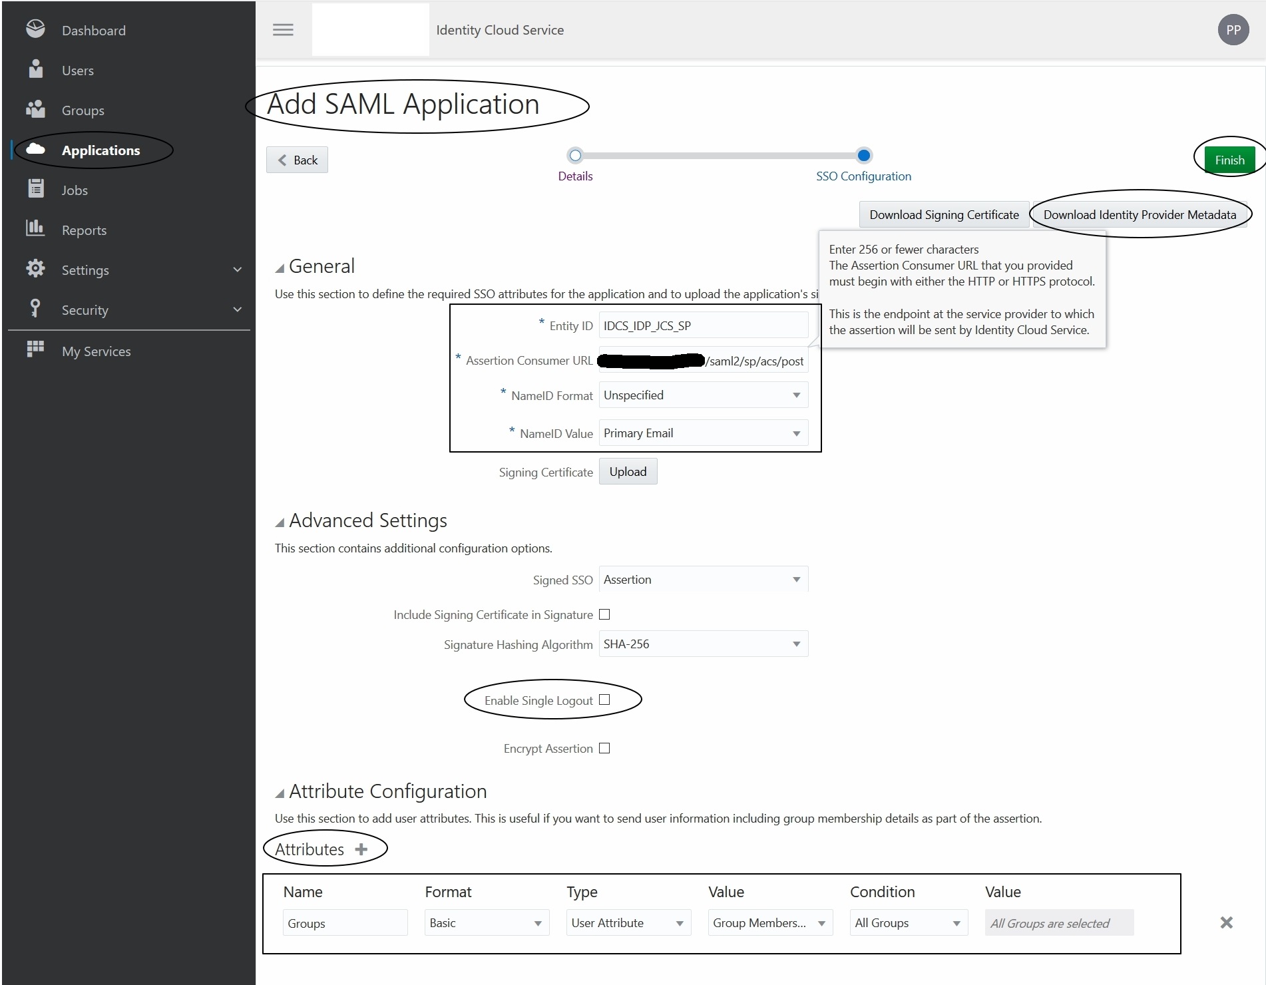Open the Signed SSO dropdown
The width and height of the screenshot is (1266, 985).
pyautogui.click(x=704, y=579)
